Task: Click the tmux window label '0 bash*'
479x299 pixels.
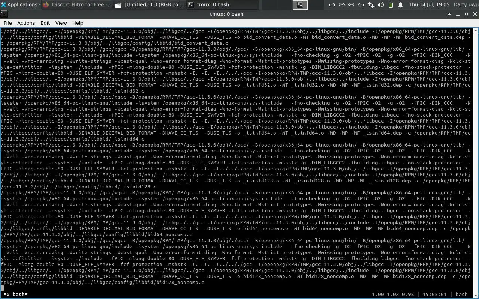Action: click(x=16, y=295)
